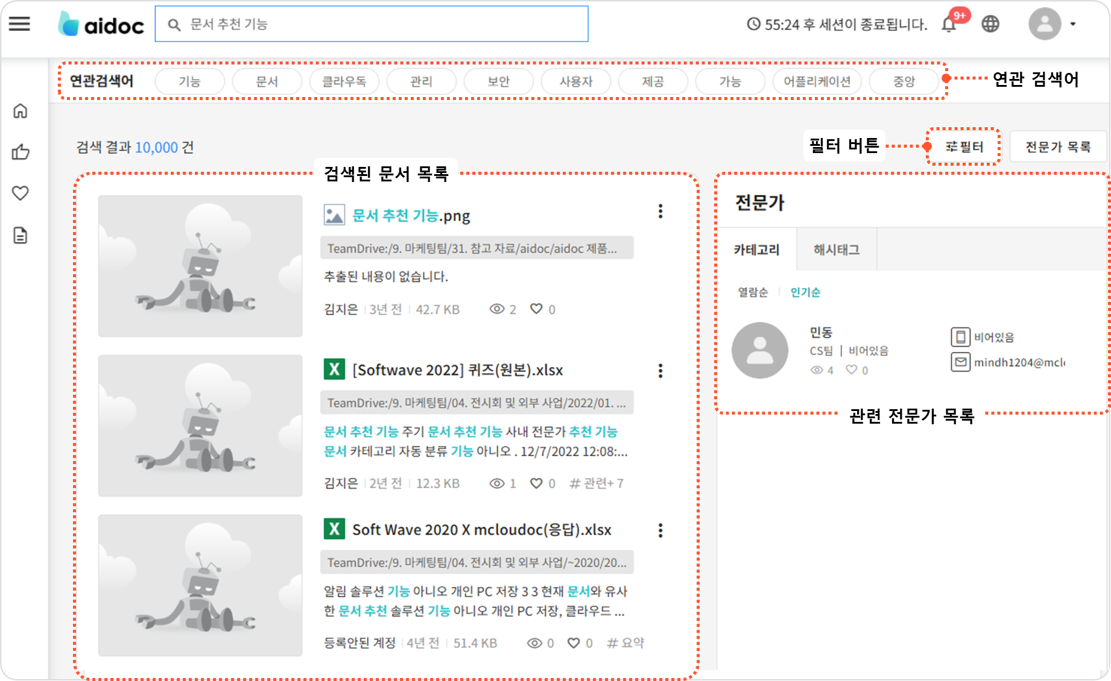Click the 필터 button
Image resolution: width=1111 pixels, height=681 pixels.
[964, 146]
